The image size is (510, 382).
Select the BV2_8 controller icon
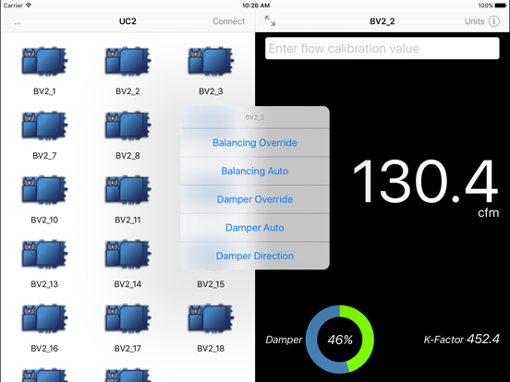(x=127, y=125)
